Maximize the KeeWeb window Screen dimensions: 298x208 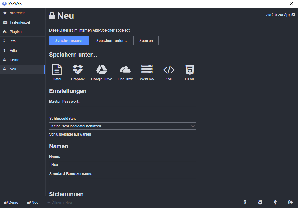[x=277, y=4]
